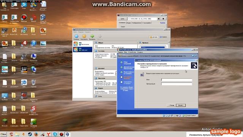Viewport: 243px width, 137px height.
Task: Click the Bandicam link in Bandicam window
Action: 163,23
